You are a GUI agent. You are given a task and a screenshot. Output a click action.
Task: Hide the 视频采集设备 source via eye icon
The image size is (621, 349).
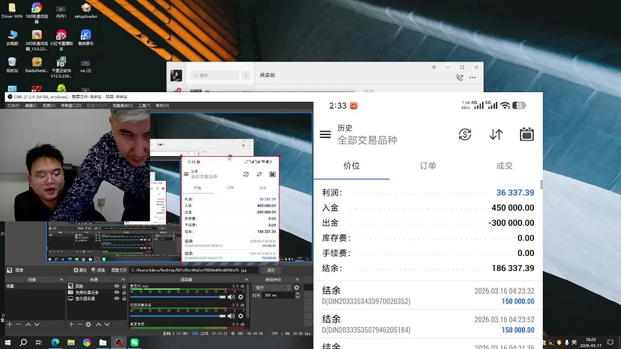[x=116, y=292]
